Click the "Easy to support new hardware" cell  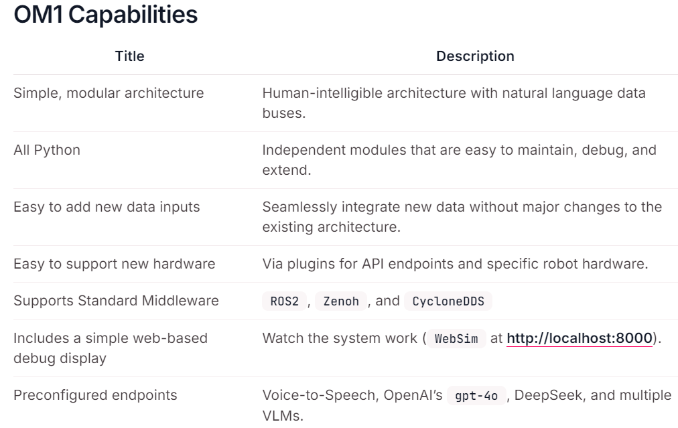click(114, 264)
